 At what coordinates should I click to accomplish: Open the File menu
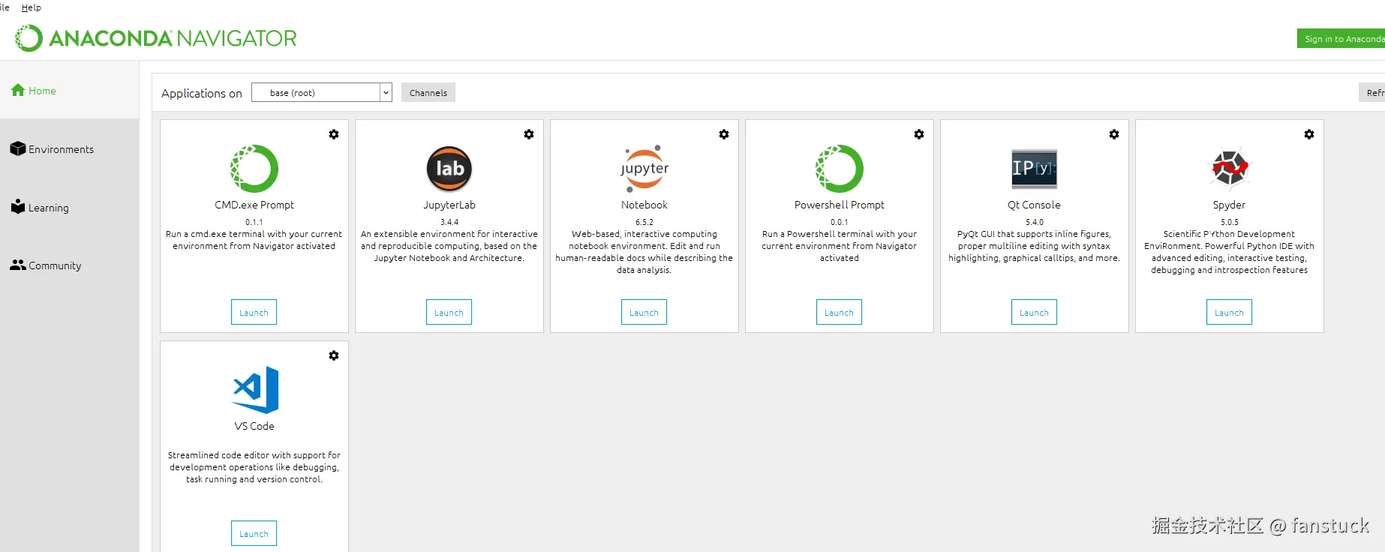coord(5,7)
